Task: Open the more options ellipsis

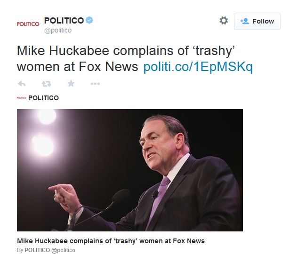Action: tap(95, 84)
